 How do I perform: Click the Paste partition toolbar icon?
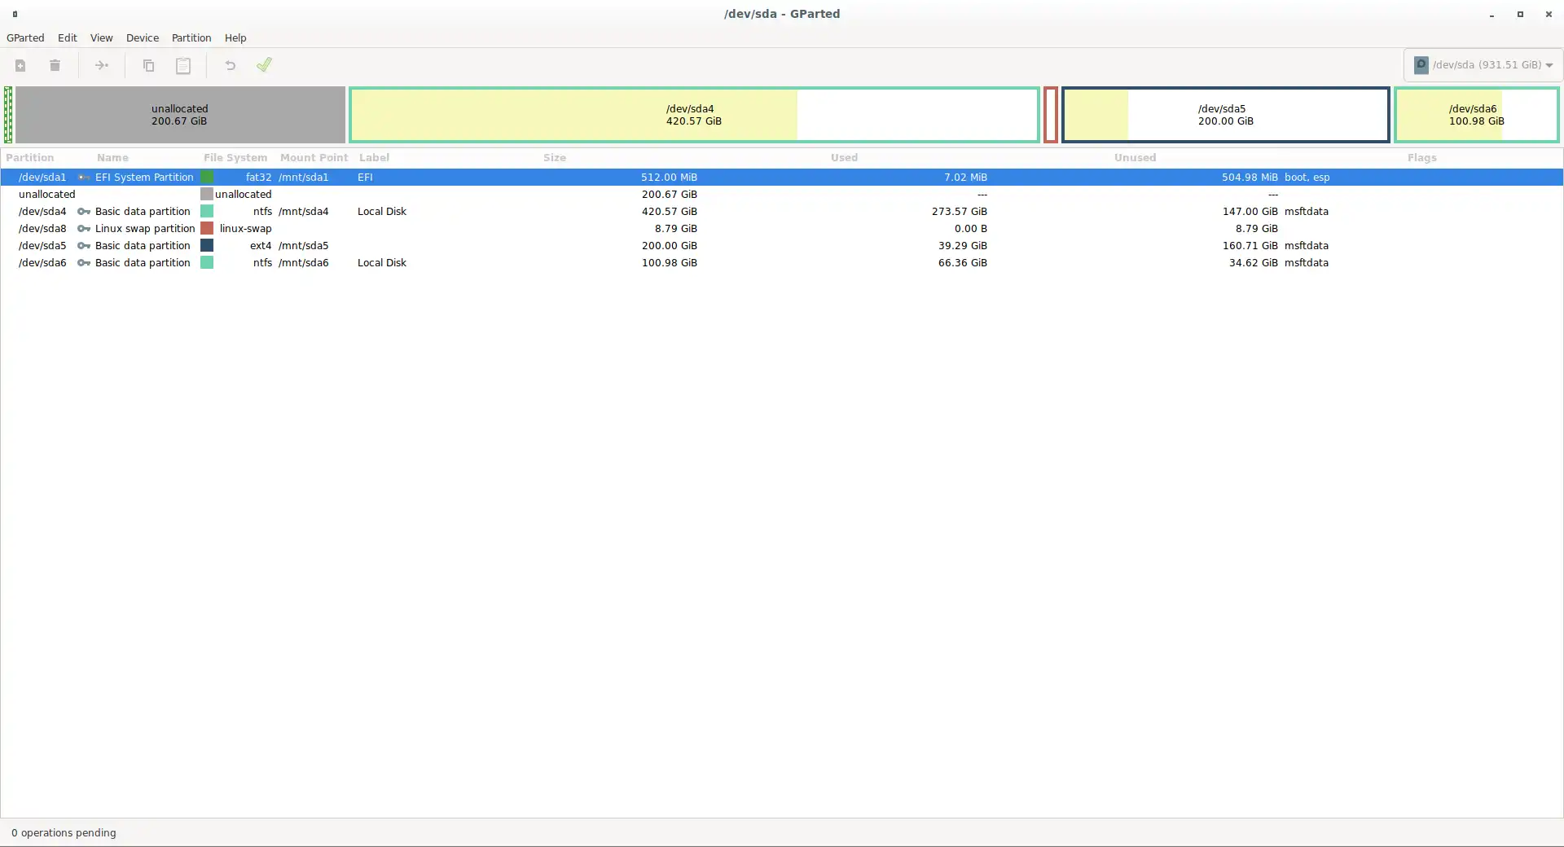click(x=183, y=65)
